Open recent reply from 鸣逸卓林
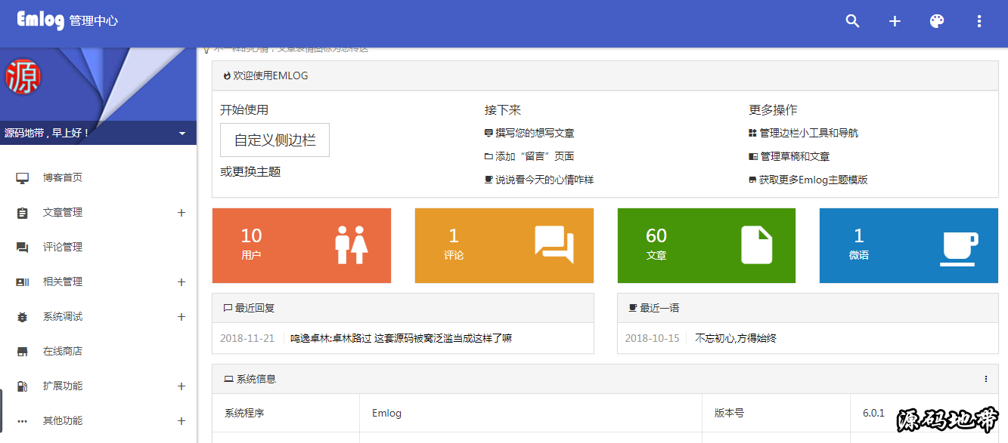The image size is (1008, 443). click(x=402, y=338)
